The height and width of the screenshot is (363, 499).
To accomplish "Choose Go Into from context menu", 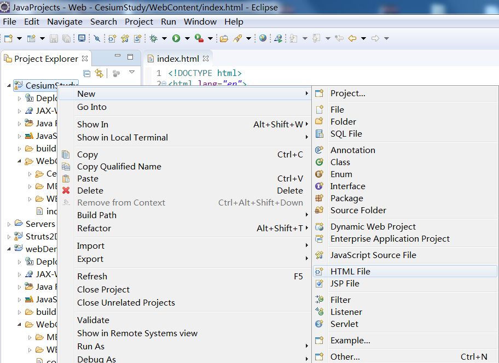I will [184, 107].
